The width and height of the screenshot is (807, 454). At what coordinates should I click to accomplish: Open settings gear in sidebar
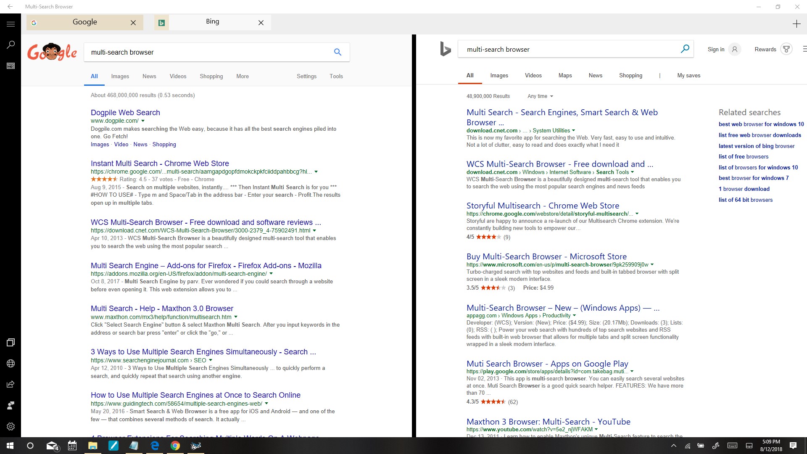point(11,426)
